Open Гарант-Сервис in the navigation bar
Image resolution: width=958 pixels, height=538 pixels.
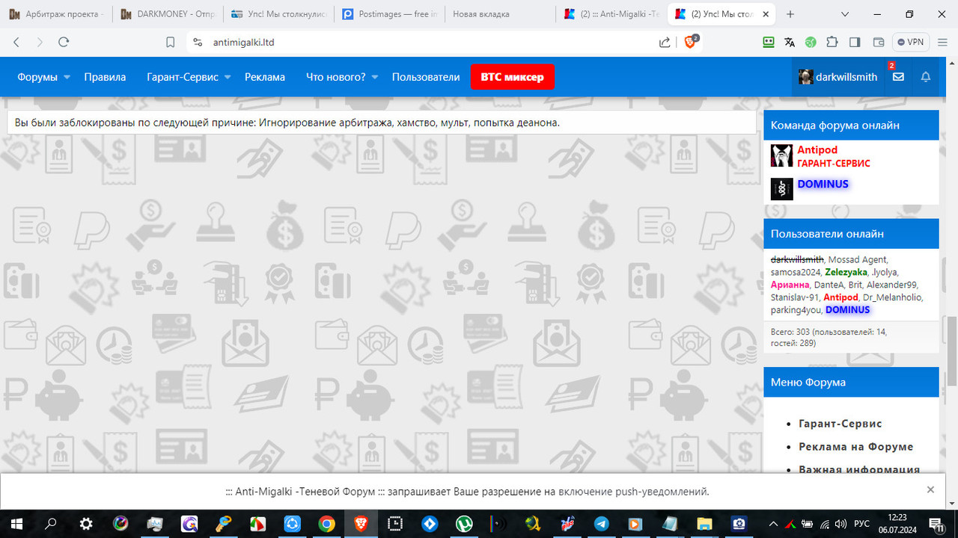point(183,77)
